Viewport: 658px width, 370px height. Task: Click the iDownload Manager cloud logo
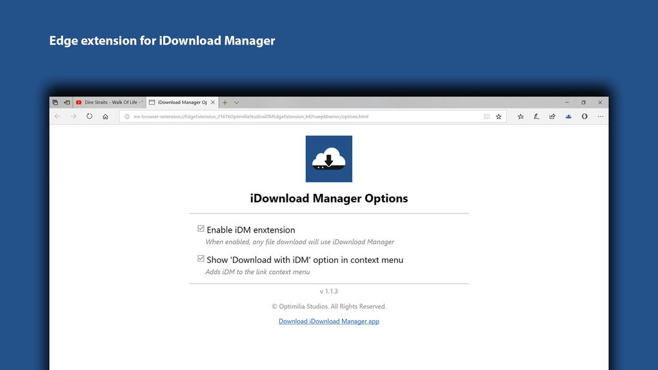(x=329, y=159)
